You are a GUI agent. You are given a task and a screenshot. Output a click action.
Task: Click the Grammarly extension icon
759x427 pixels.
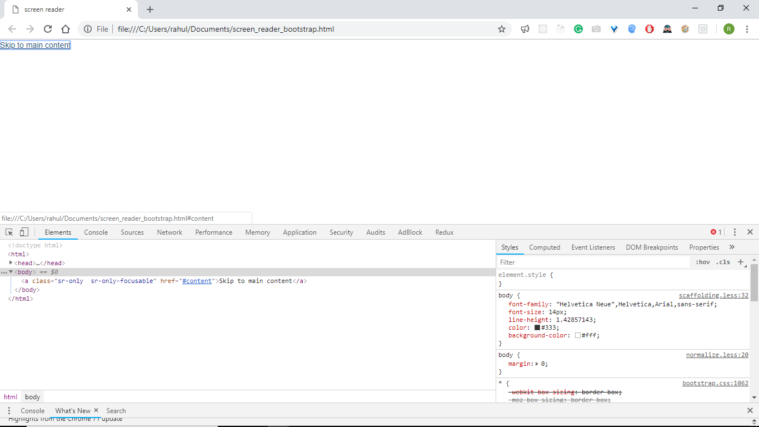tap(578, 29)
